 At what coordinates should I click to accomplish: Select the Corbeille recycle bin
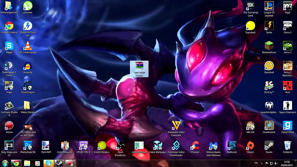coord(287,147)
